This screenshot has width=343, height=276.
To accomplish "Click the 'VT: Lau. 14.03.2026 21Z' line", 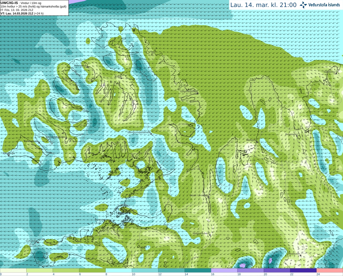I will pyautogui.click(x=17, y=13).
